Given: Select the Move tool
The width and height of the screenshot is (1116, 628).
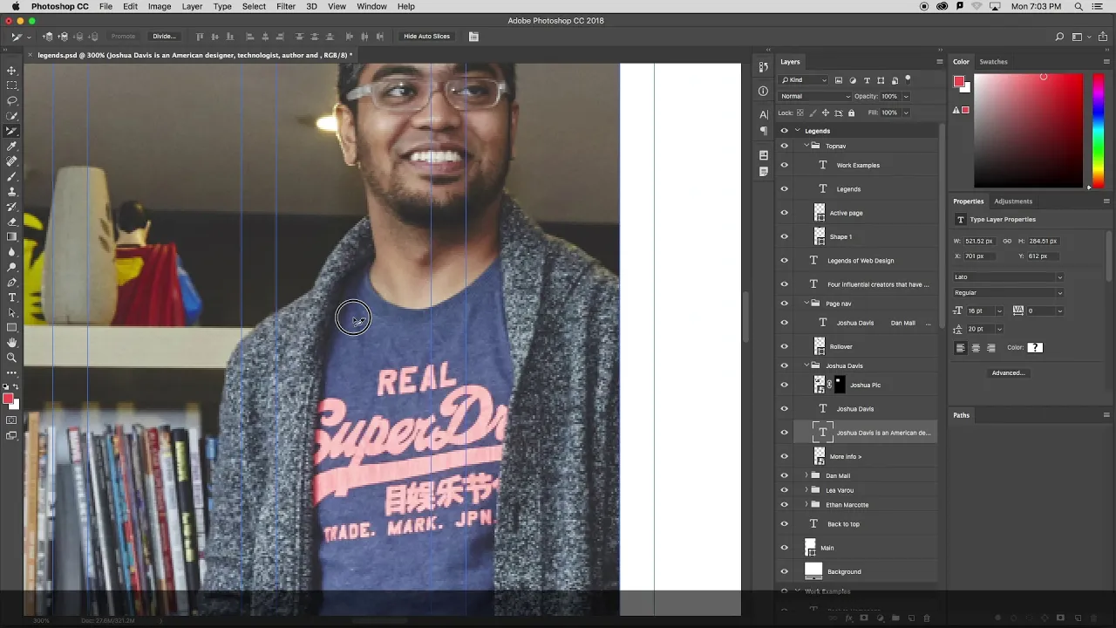Looking at the screenshot, I should pos(11,71).
